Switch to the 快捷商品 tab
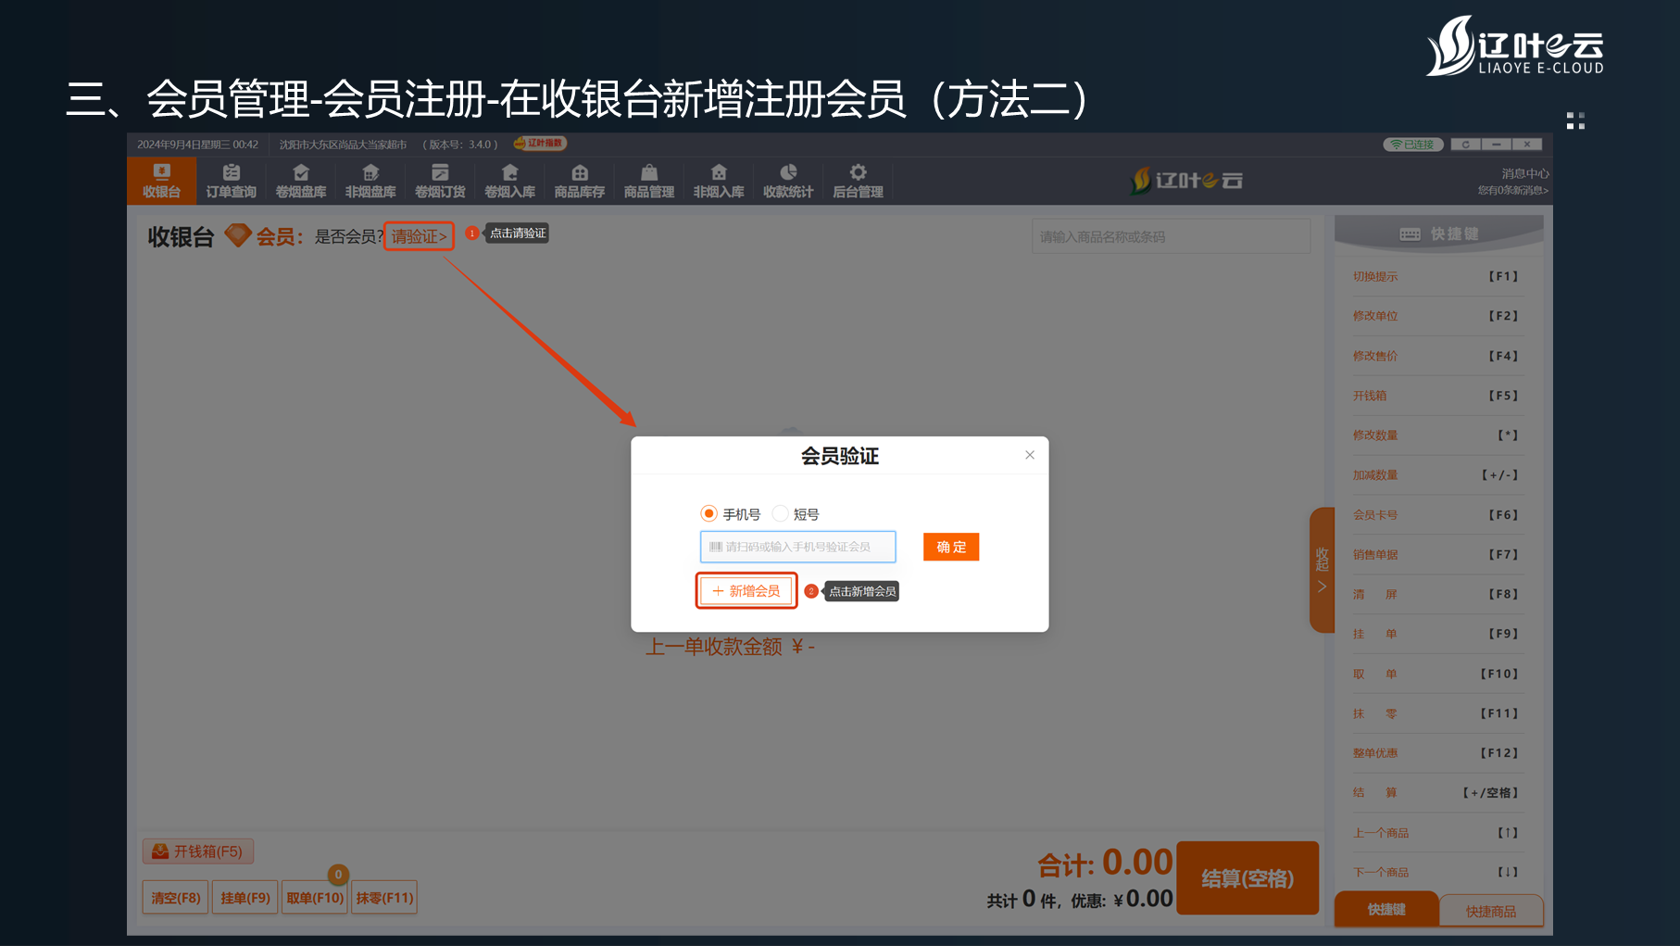This screenshot has height=946, width=1680. 1491,911
